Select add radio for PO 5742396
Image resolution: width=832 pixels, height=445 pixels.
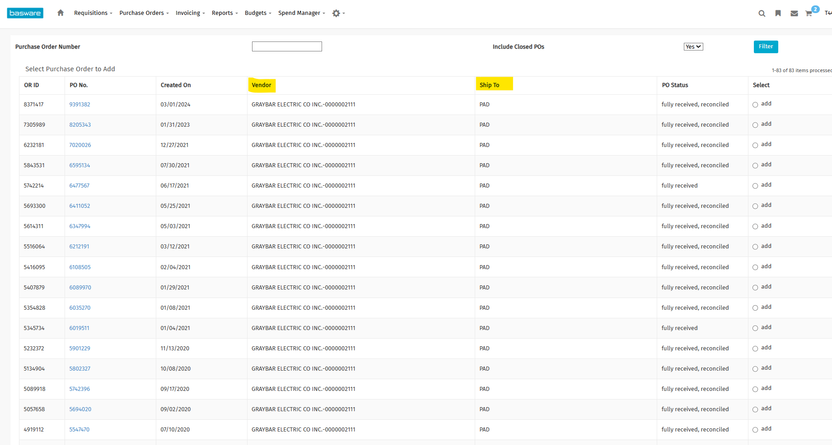click(755, 389)
